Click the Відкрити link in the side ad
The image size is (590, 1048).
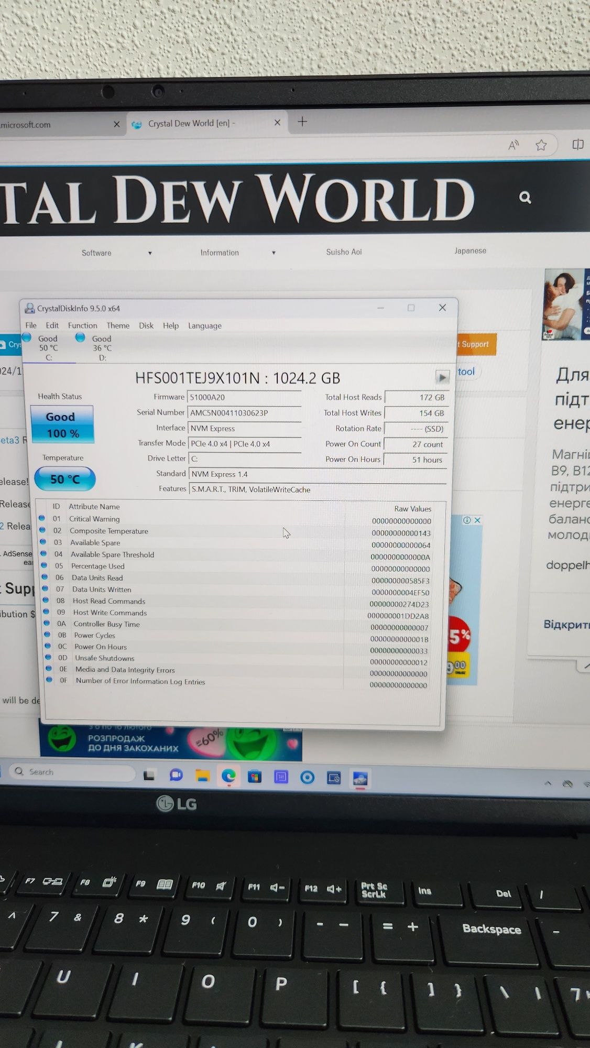click(566, 625)
